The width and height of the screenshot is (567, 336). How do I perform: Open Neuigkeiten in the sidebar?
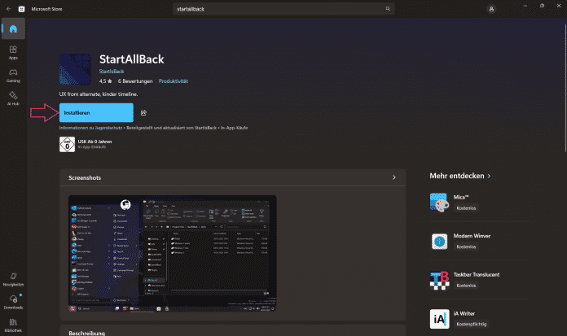[x=13, y=280]
